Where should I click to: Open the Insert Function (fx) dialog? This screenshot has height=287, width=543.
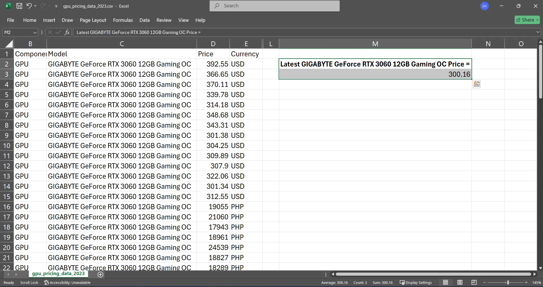[67, 32]
